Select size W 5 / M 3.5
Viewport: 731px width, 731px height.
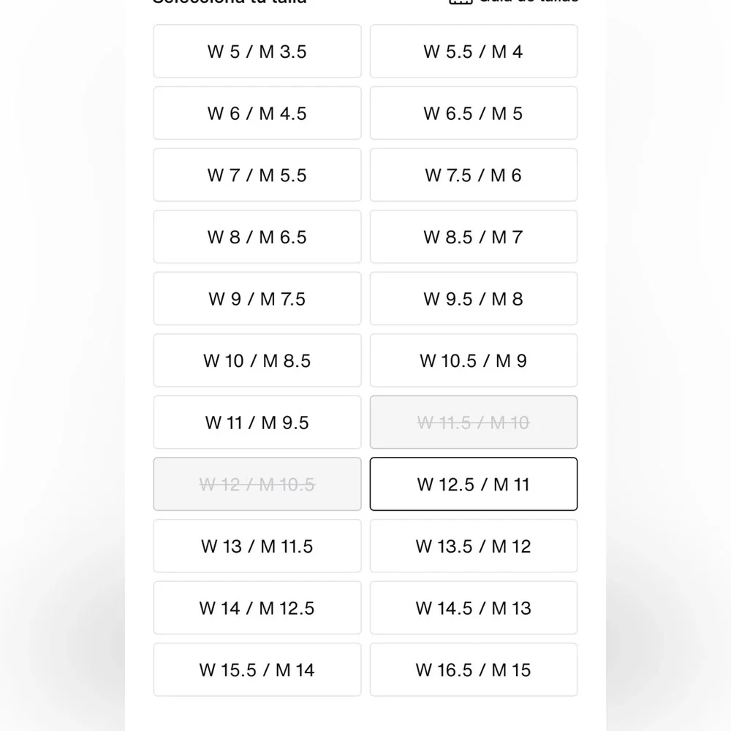pyautogui.click(x=257, y=52)
